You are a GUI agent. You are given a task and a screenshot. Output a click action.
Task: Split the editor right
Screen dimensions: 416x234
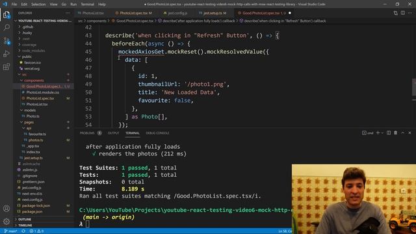403,13
